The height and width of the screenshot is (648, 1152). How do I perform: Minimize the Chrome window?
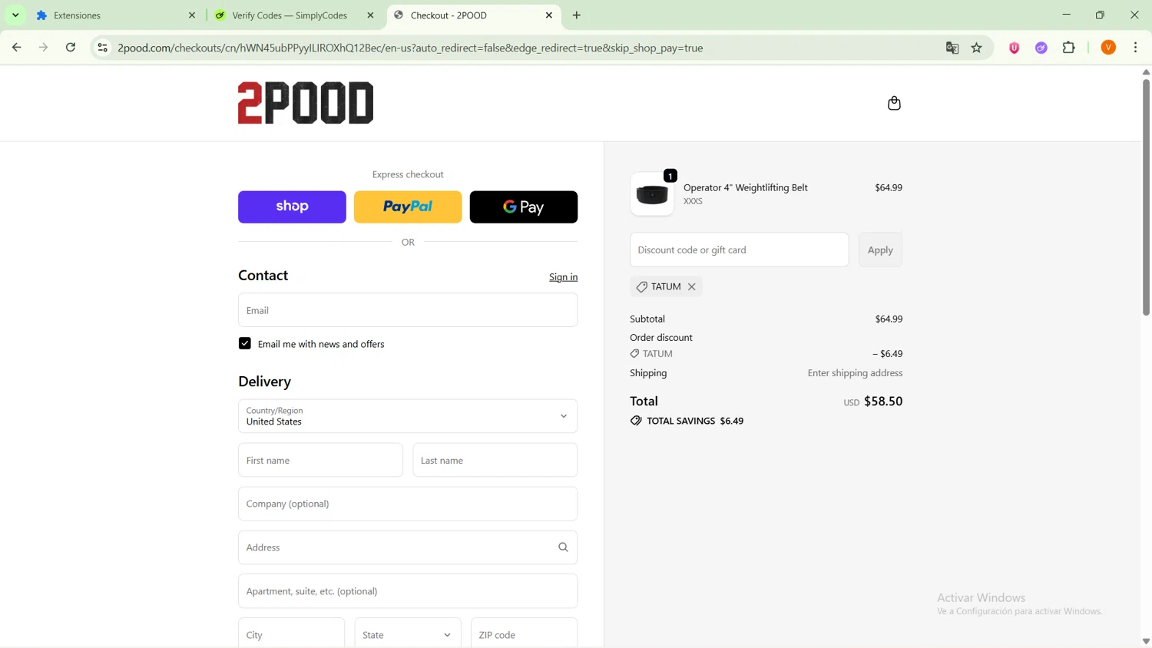(1066, 15)
